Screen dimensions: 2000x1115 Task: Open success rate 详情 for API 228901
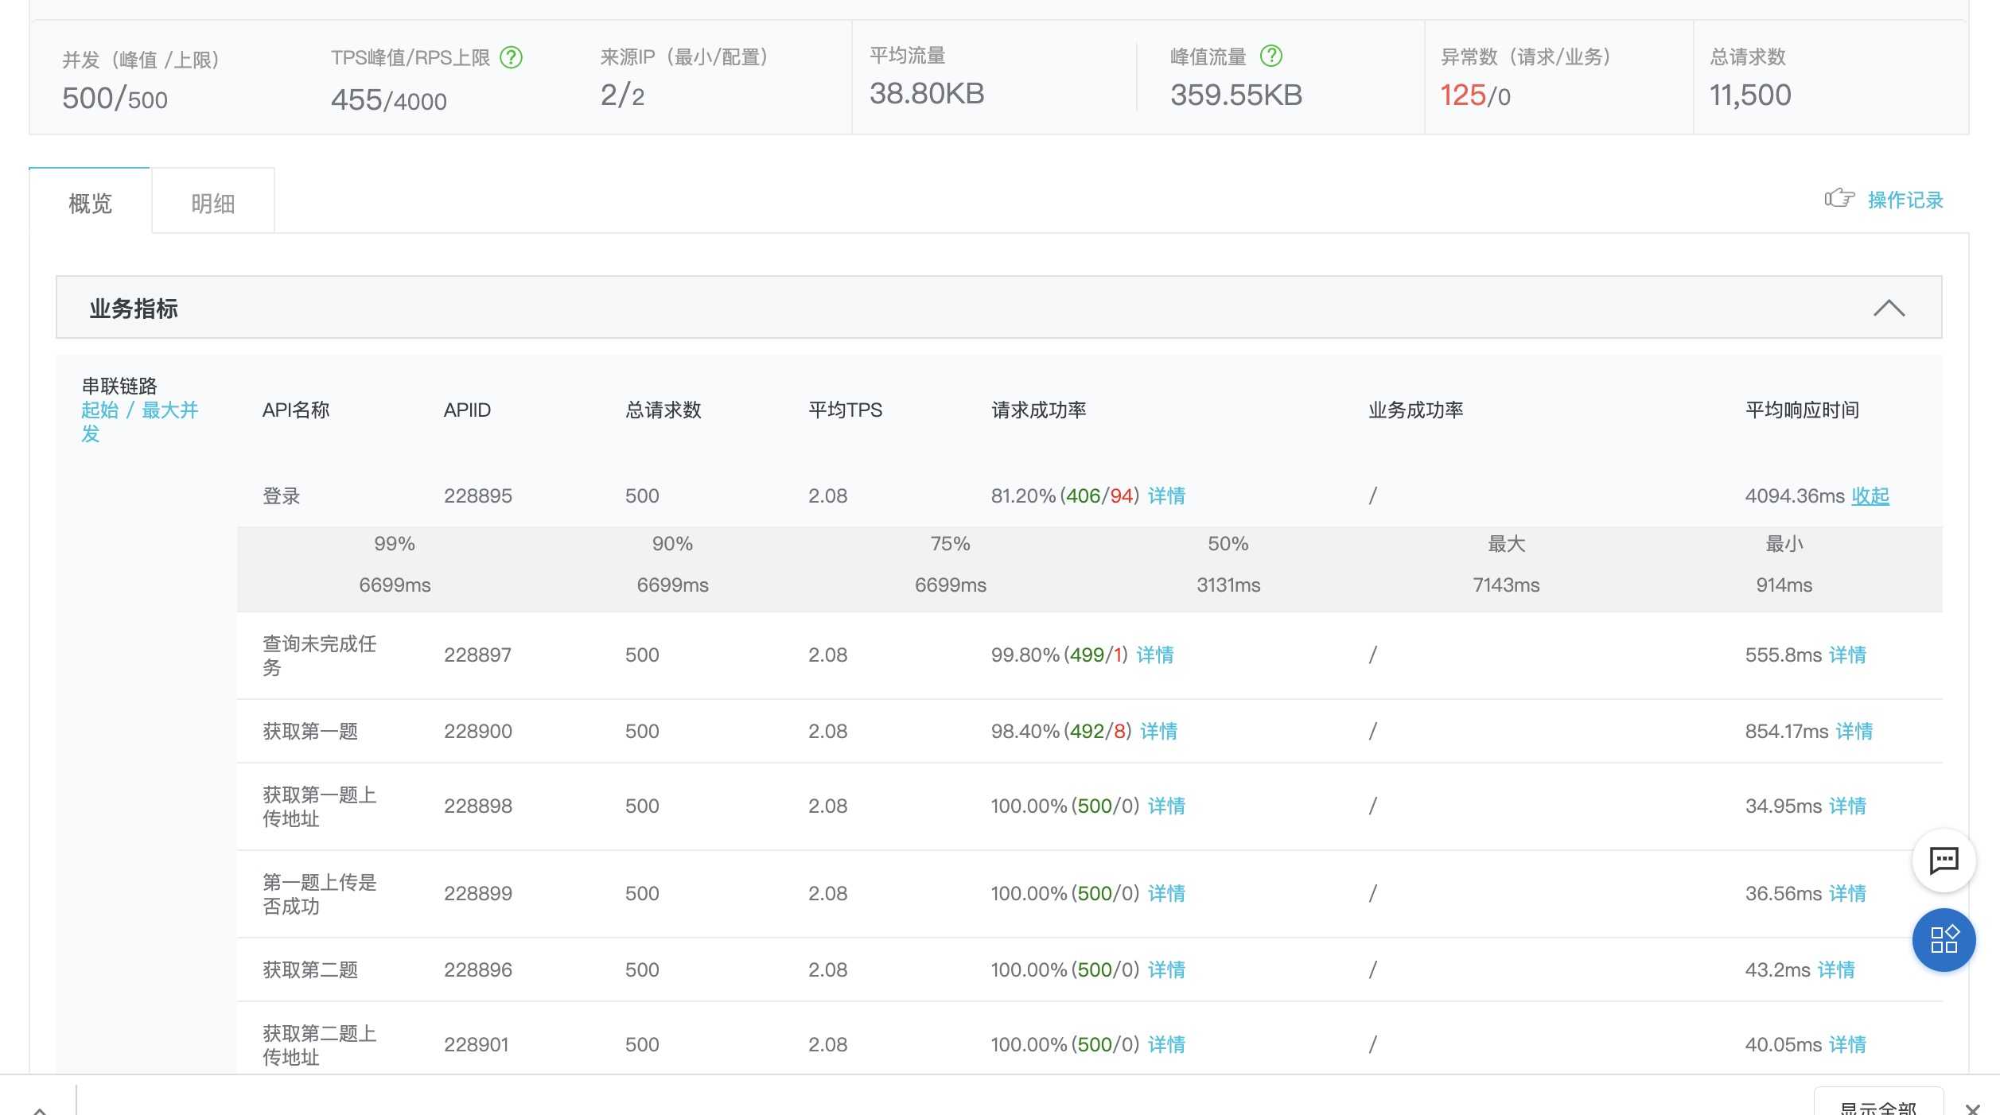(1166, 1044)
